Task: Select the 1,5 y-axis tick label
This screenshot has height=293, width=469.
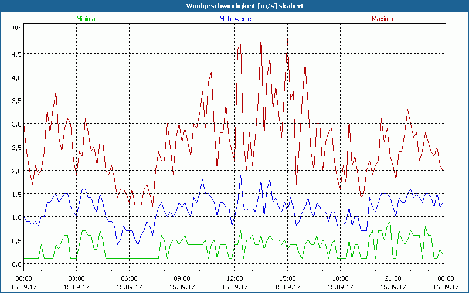Action: point(16,195)
